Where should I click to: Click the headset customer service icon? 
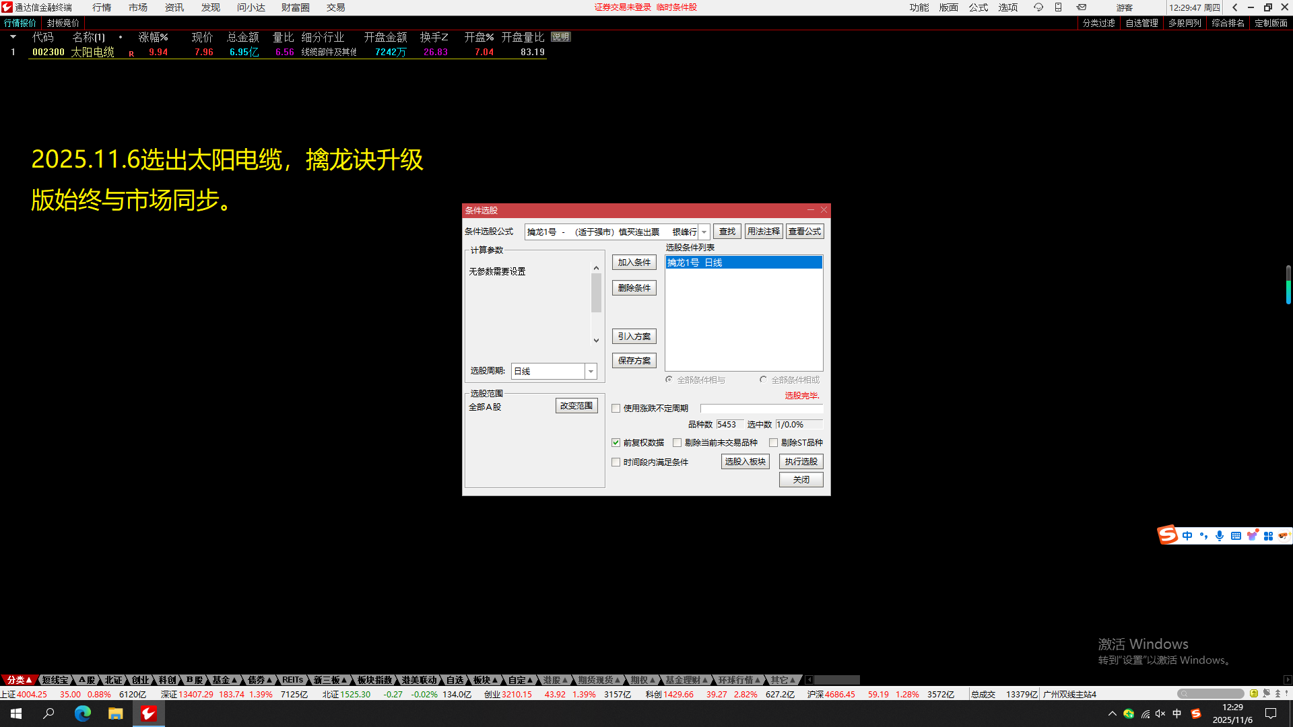(1038, 7)
